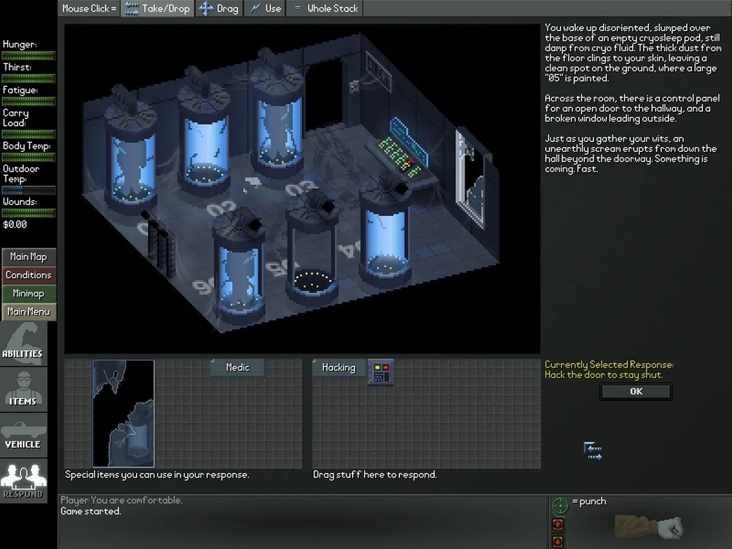Enable the Use mouse click mode
Image resolution: width=732 pixels, height=549 pixels.
pyautogui.click(x=266, y=9)
